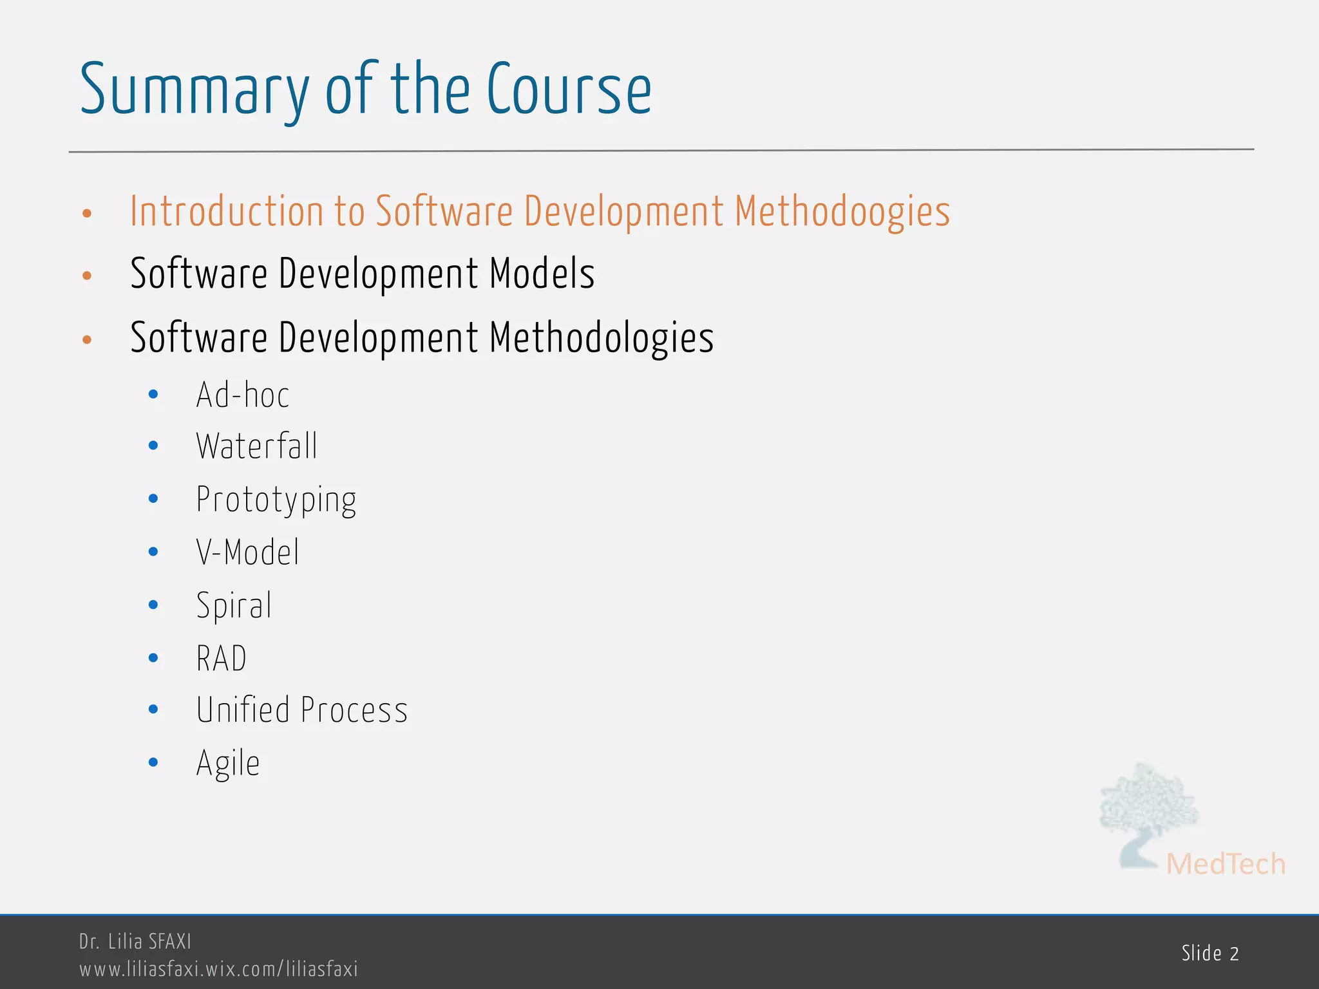The width and height of the screenshot is (1319, 989).
Task: Select Introduction to Software Development Methodoogies heading
Action: 540,211
